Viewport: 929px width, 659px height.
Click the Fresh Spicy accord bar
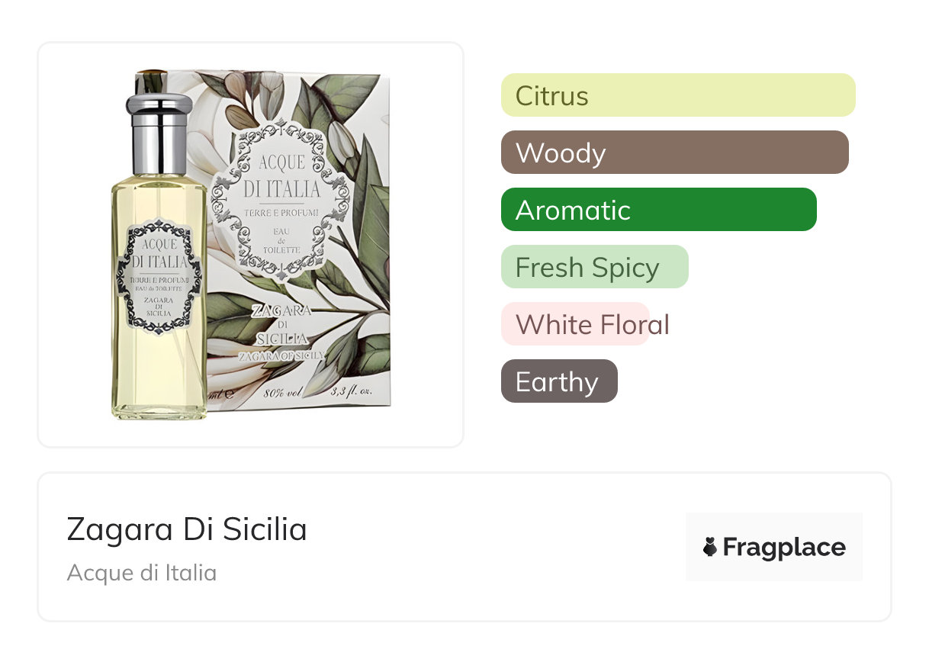595,267
